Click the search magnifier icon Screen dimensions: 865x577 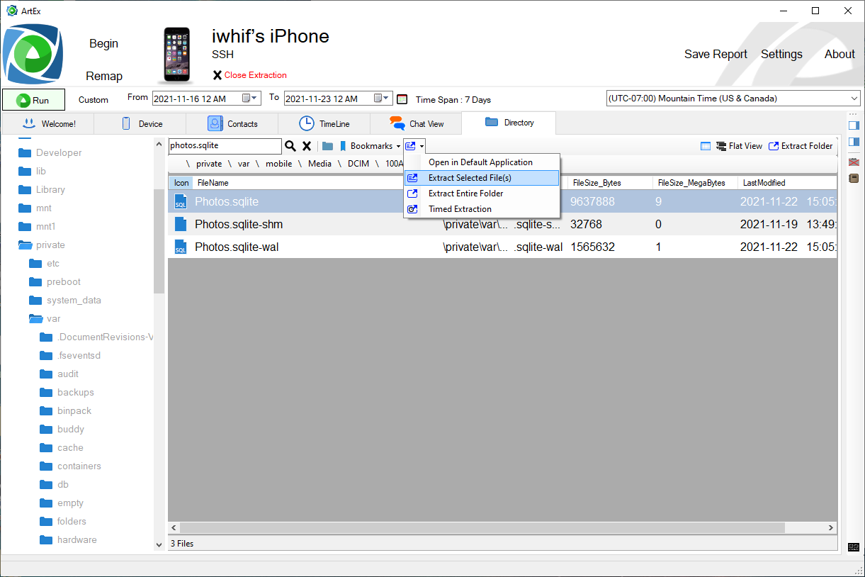[290, 146]
